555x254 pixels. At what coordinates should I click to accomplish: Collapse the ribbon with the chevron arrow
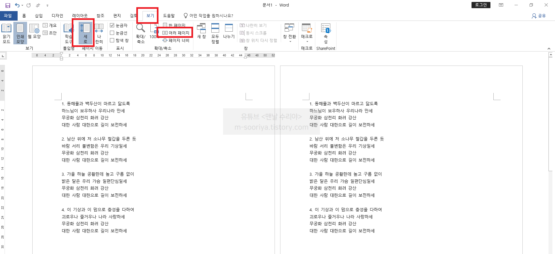(549, 49)
